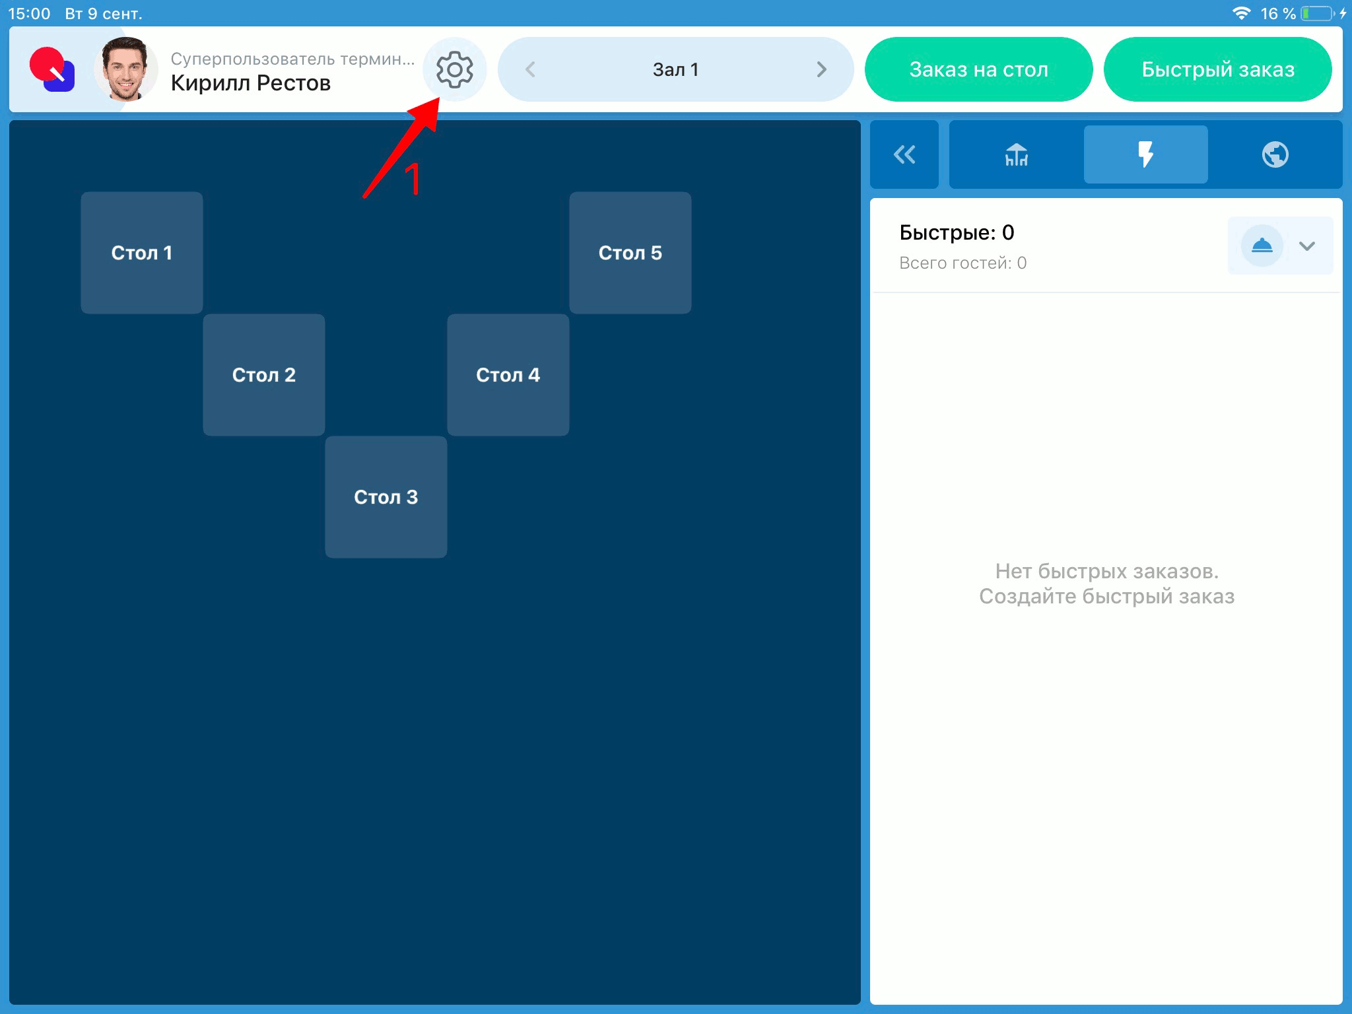Image resolution: width=1352 pixels, height=1014 pixels.
Task: Select table Стол 4
Action: point(508,374)
